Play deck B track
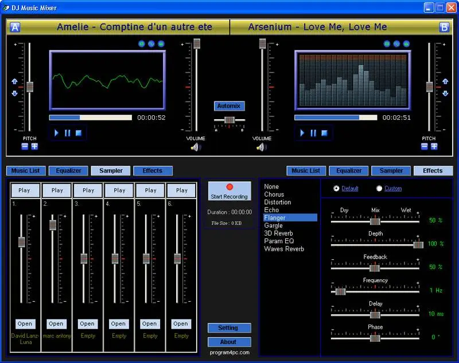Viewport: 459px width, 363px height. tap(302, 133)
